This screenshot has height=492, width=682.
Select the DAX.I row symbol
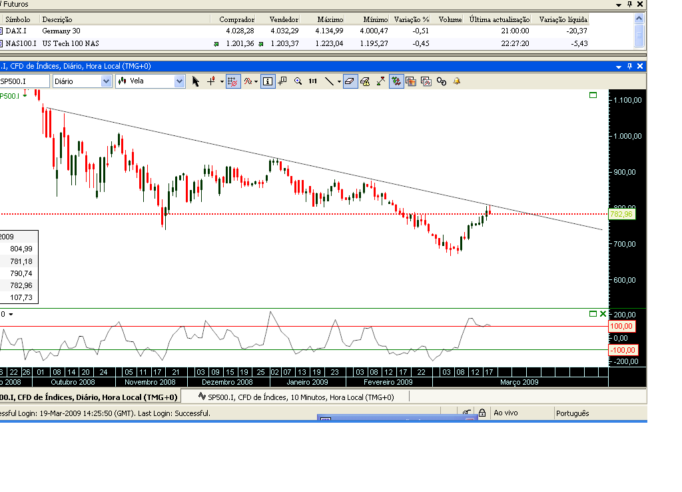[x=16, y=31]
